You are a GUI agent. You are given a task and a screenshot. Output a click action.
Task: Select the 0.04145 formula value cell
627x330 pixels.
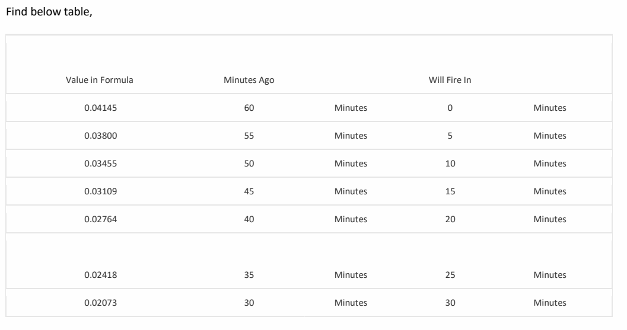click(100, 108)
